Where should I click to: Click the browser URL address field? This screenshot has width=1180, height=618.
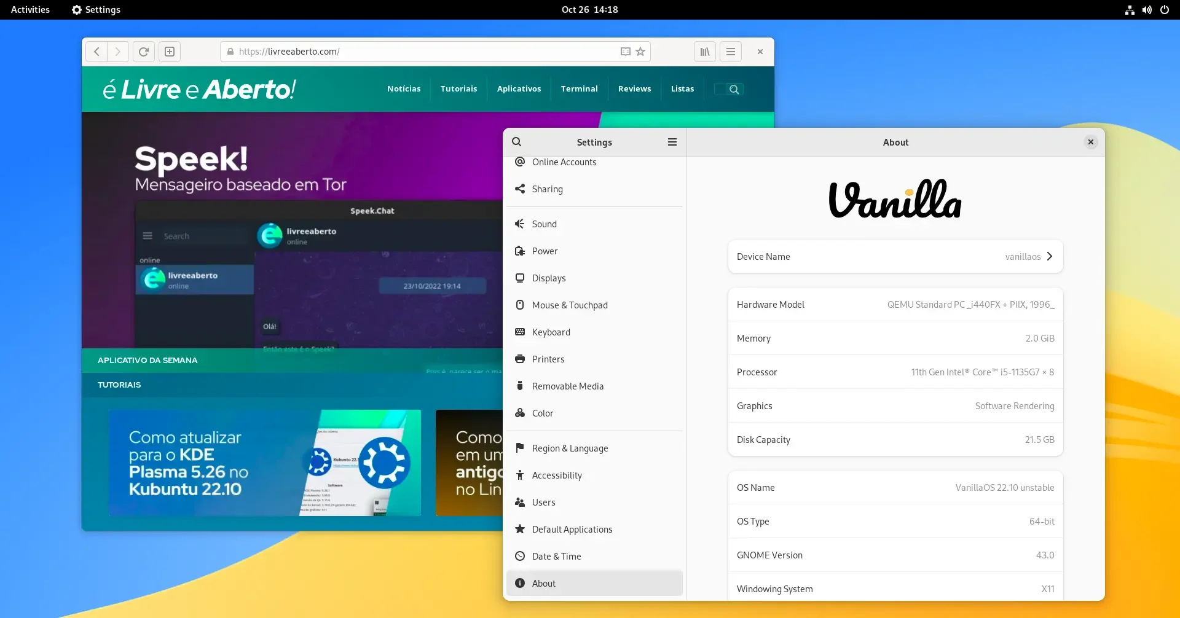point(435,52)
